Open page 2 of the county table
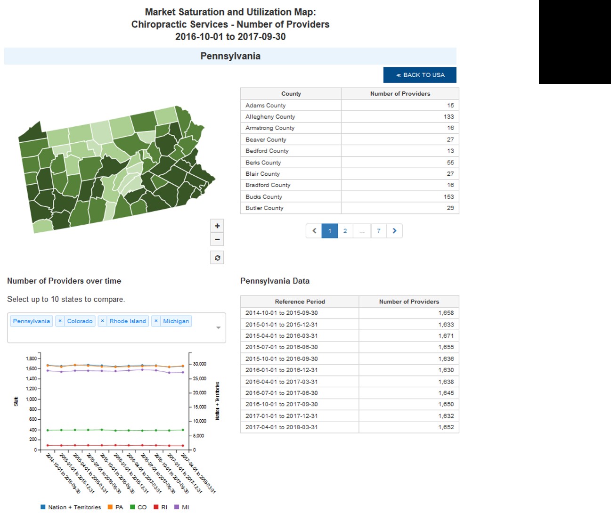 coord(345,231)
